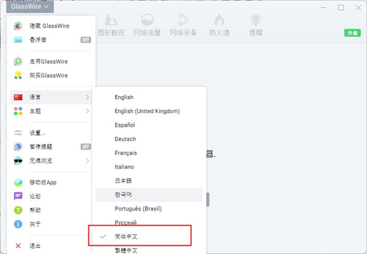Click the 启用GlassWire green icon
Image resolution: width=367 pixels, height=254 pixels.
(18, 61)
